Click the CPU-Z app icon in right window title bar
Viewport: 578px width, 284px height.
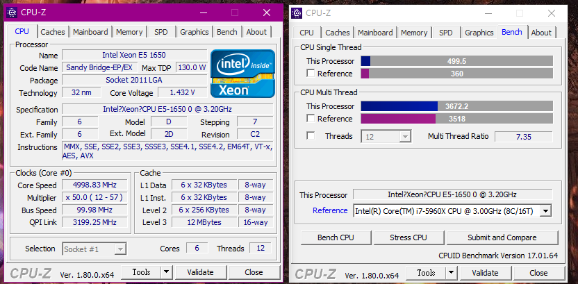[x=297, y=13]
